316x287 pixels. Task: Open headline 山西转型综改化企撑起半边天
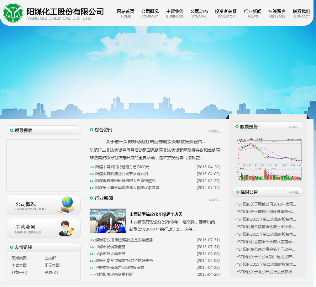point(156,214)
